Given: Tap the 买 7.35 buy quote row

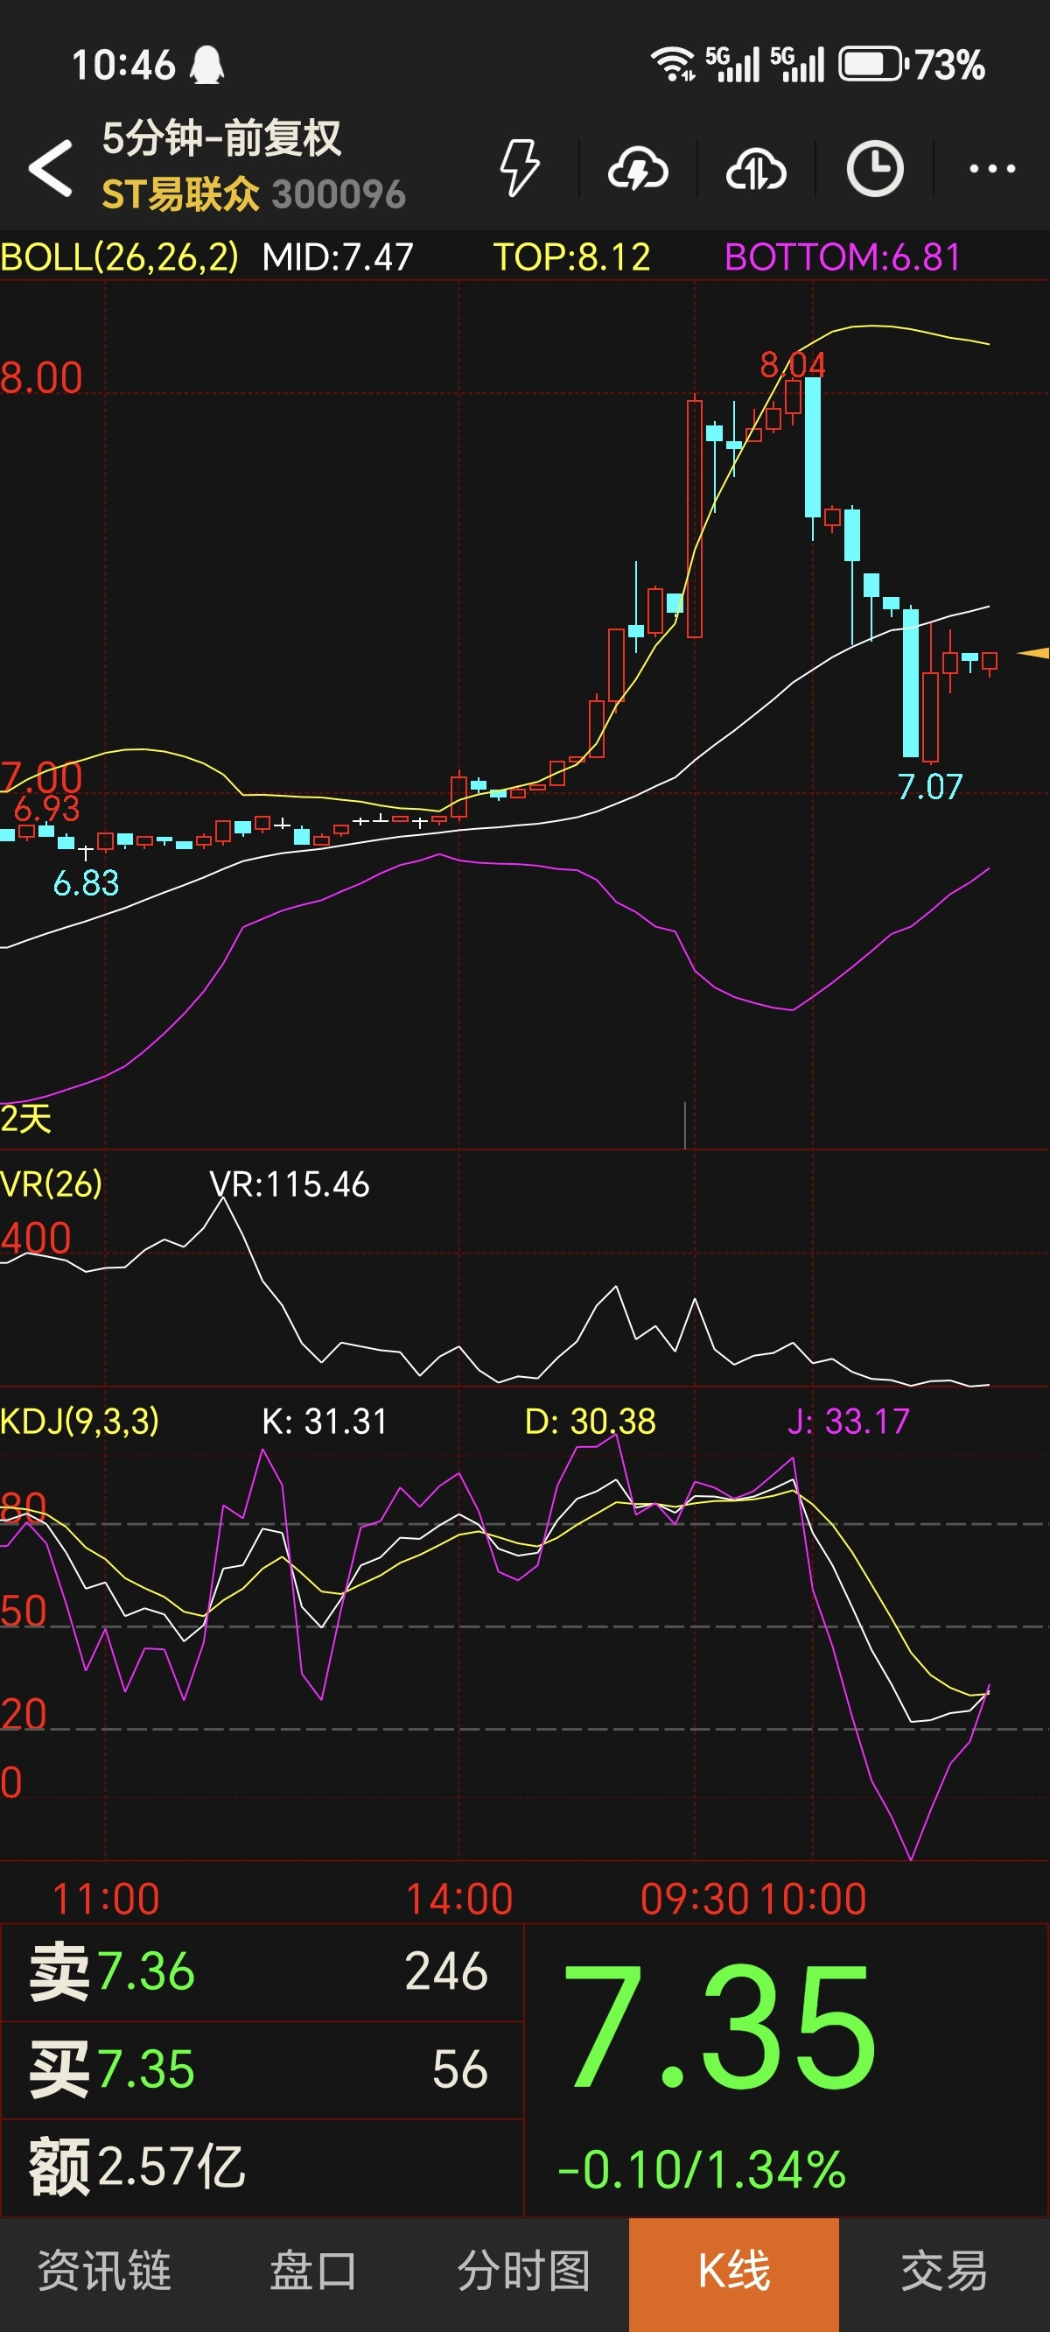Looking at the screenshot, I should [x=262, y=2069].
